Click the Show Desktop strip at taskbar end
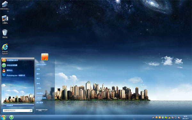Image resolution: width=192 pixels, height=120 pixels. (191, 117)
